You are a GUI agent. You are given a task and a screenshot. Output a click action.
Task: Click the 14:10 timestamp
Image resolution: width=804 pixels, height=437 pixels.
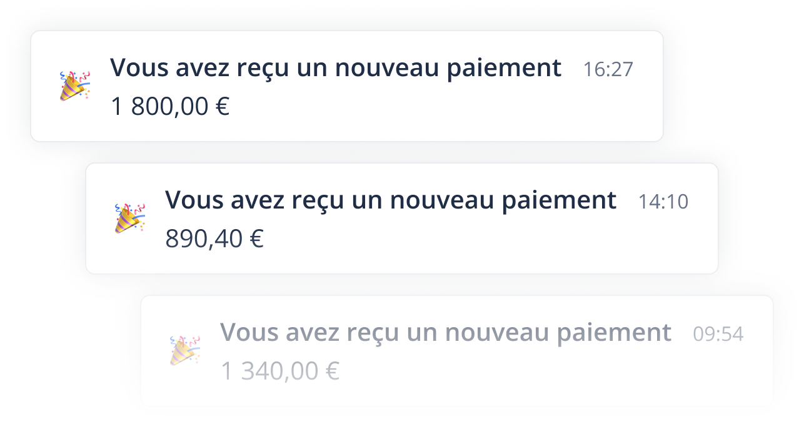point(663,202)
